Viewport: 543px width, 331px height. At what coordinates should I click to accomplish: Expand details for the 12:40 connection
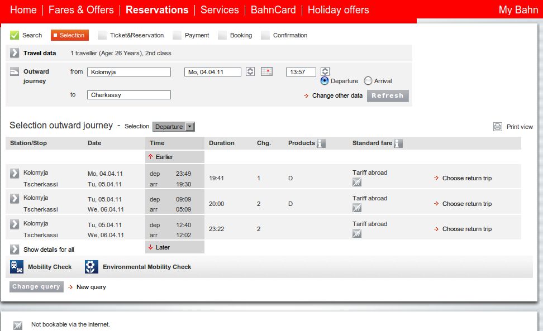click(14, 224)
